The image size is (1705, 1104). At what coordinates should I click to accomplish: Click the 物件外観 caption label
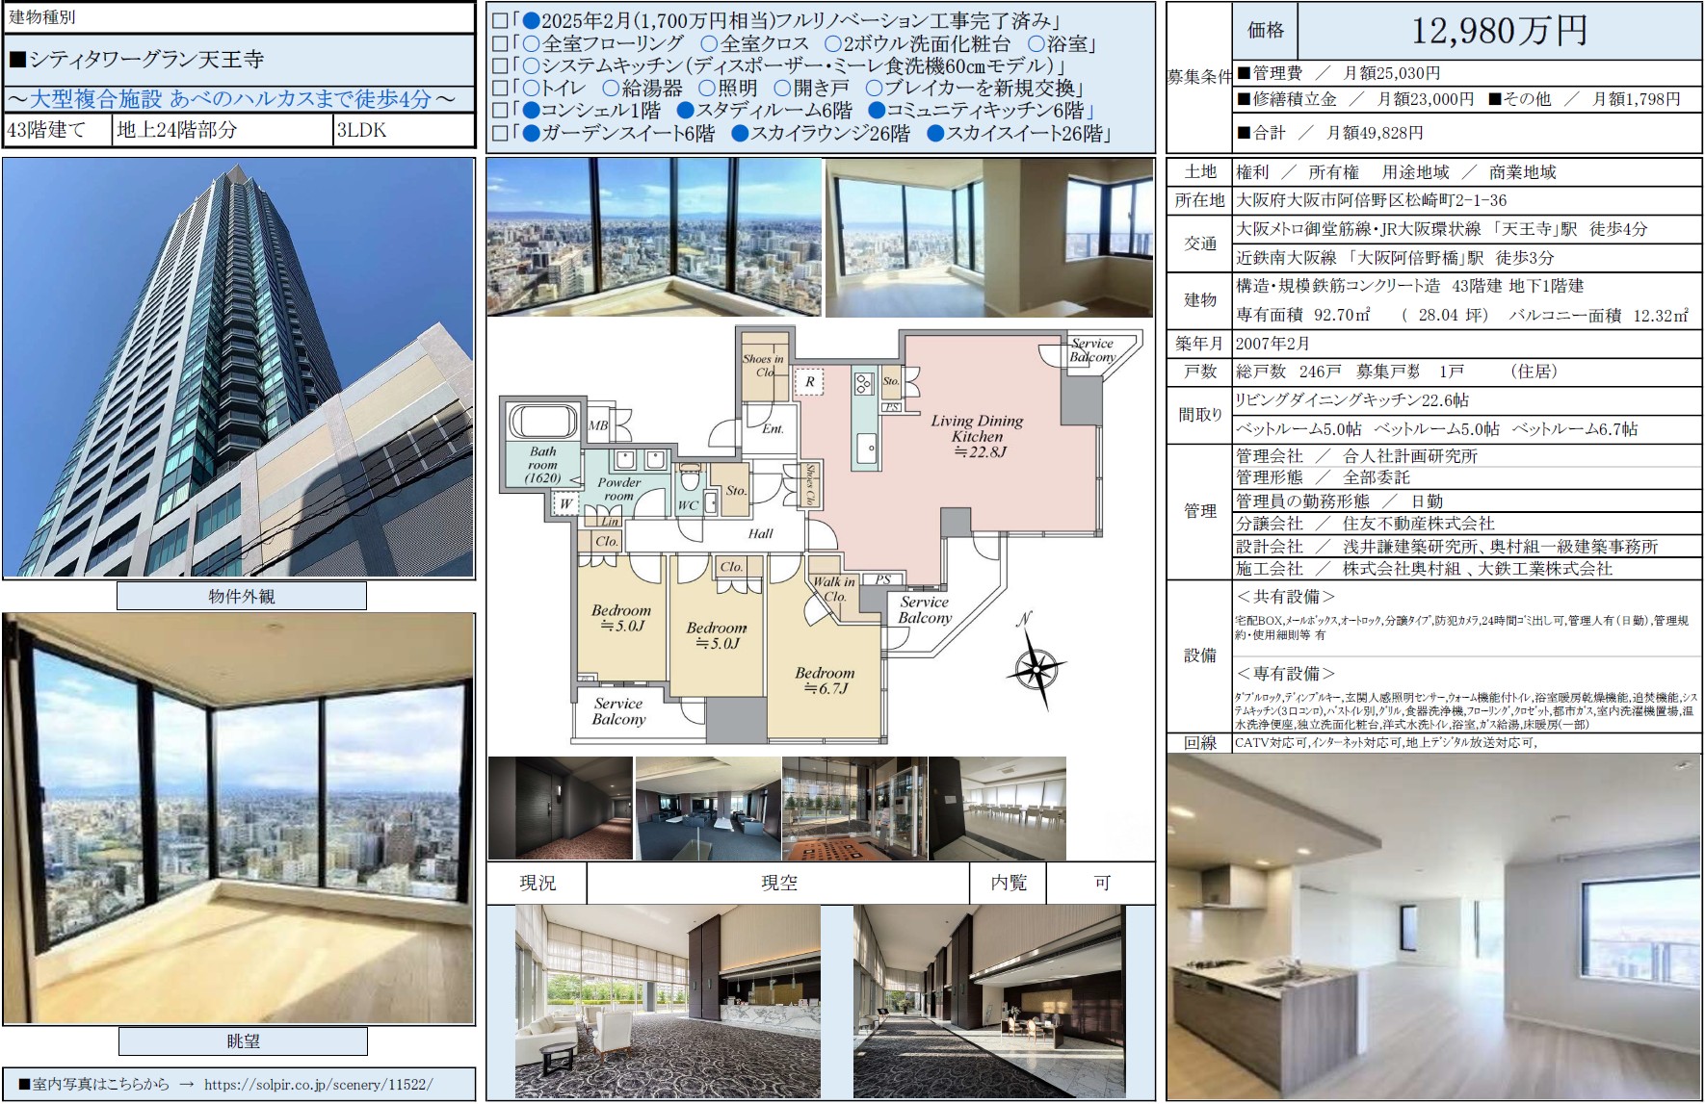[x=241, y=597]
